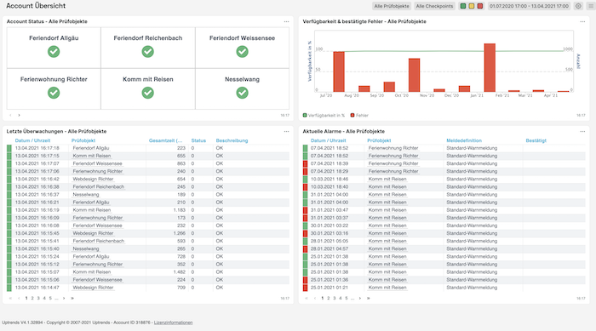Sort by Status column header
596x331 pixels.
pyautogui.click(x=198, y=140)
